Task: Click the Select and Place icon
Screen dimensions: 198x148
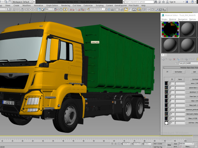Action: [x=43, y=9]
